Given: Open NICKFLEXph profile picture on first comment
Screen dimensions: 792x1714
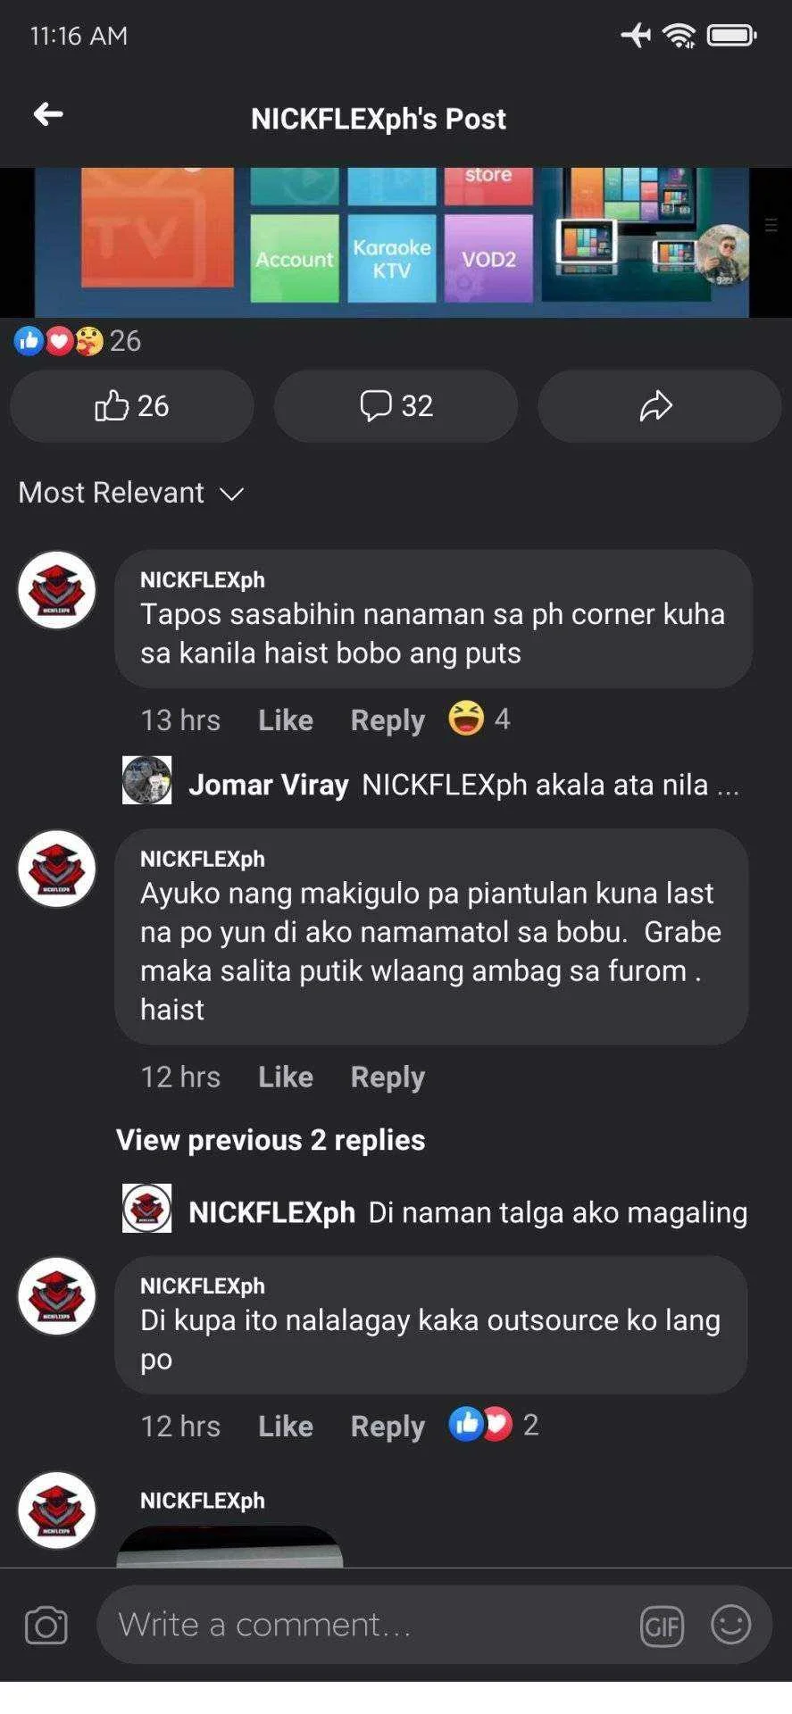Looking at the screenshot, I should click(x=57, y=590).
